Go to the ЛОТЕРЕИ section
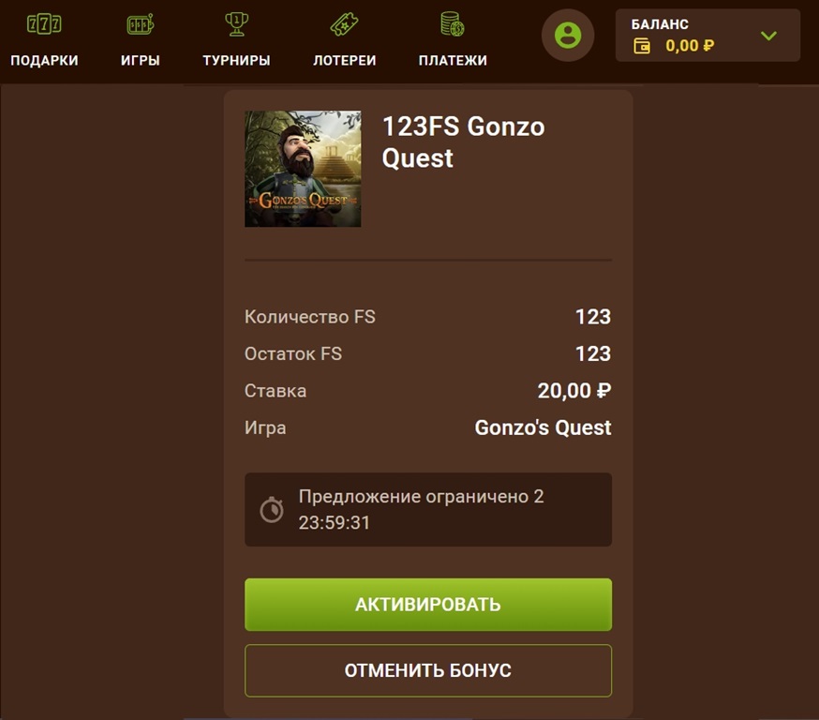Screen dimensions: 819x720 (x=344, y=61)
